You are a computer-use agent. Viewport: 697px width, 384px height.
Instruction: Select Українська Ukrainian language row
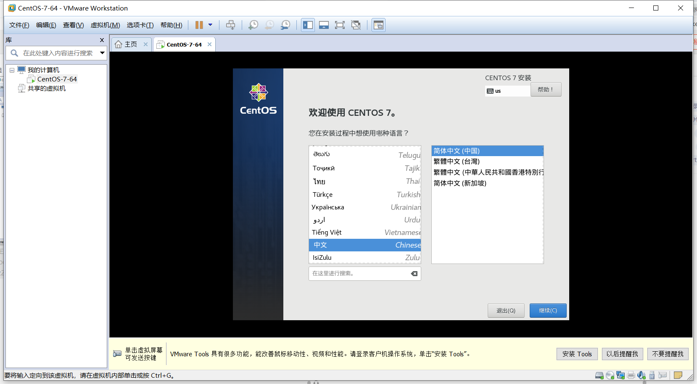(365, 207)
